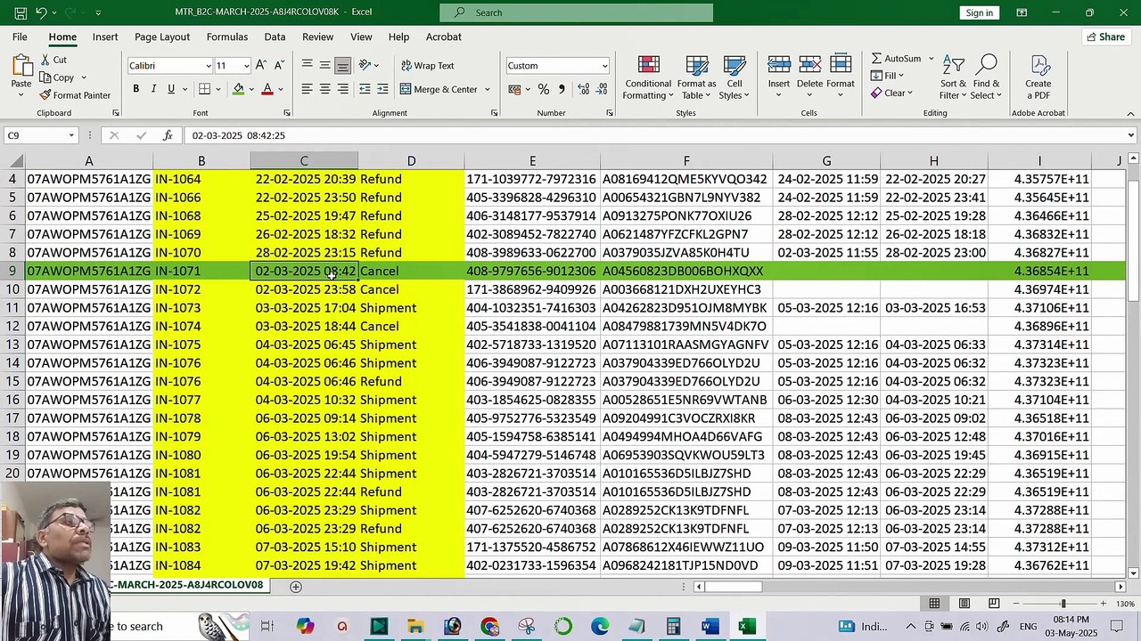Align text to the left
The height and width of the screenshot is (641, 1141).
[x=307, y=89]
